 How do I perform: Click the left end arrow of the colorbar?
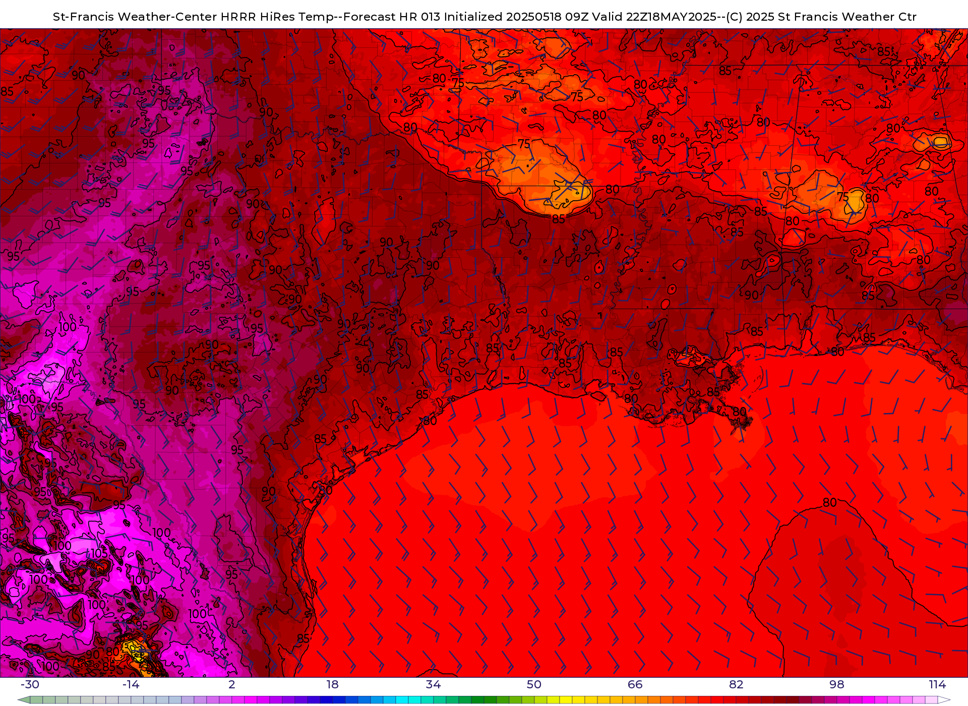click(x=24, y=700)
